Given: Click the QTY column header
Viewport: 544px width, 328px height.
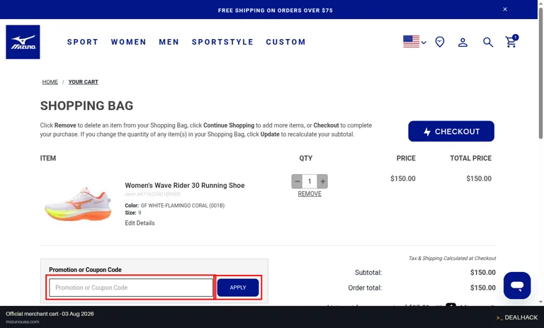Looking at the screenshot, I should click(306, 158).
